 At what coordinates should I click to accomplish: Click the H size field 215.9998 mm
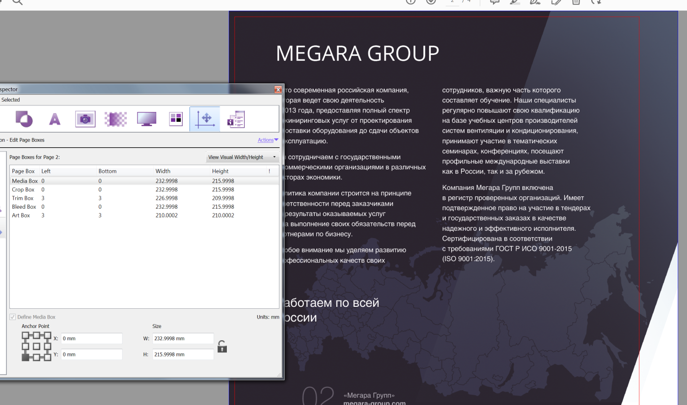coord(183,354)
